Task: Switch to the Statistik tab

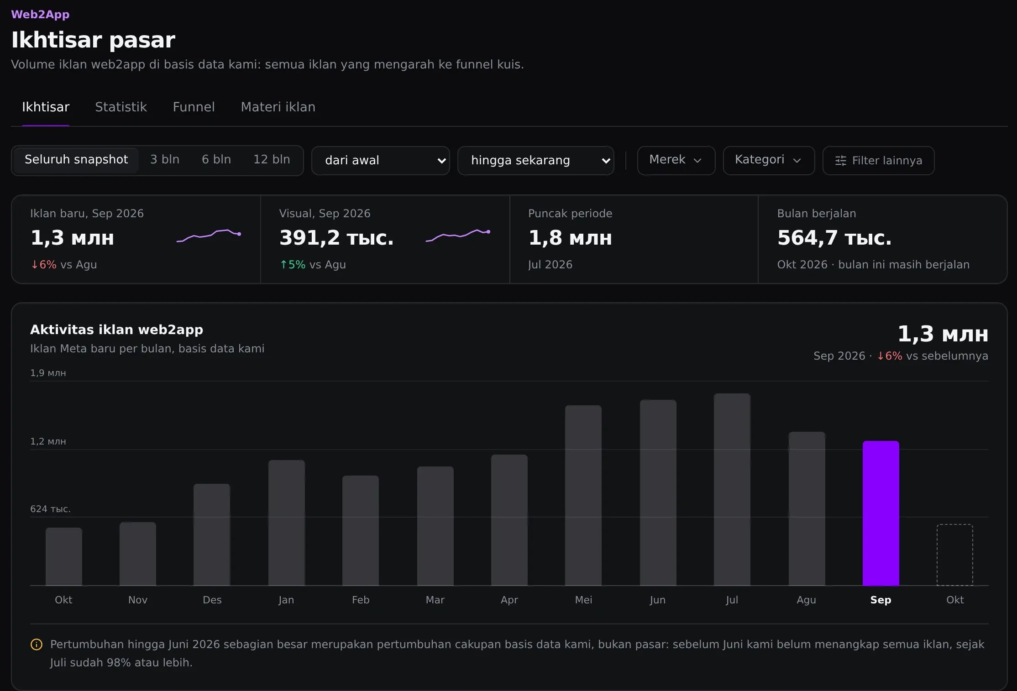Action: (121, 107)
